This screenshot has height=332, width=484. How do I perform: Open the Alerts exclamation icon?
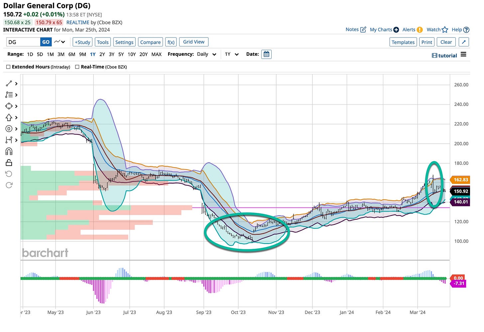(420, 30)
